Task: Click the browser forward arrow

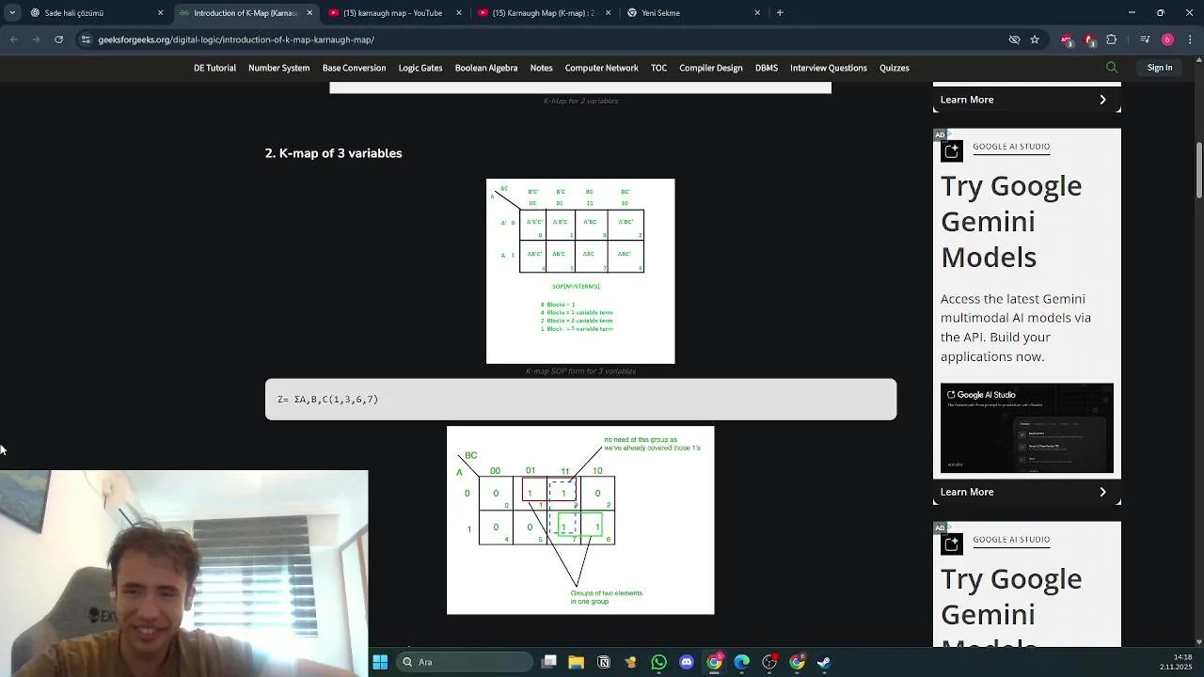Action: [36, 39]
